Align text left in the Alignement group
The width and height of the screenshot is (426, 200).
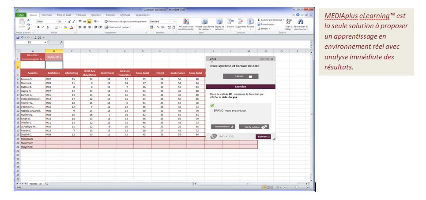80,27
